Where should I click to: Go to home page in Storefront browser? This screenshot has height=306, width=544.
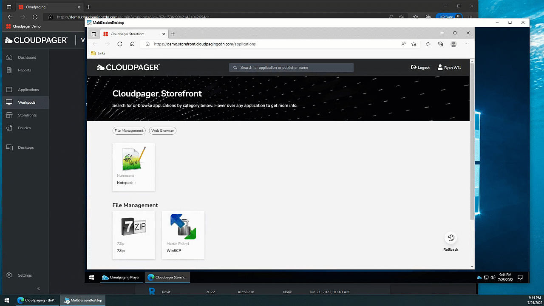(x=132, y=44)
